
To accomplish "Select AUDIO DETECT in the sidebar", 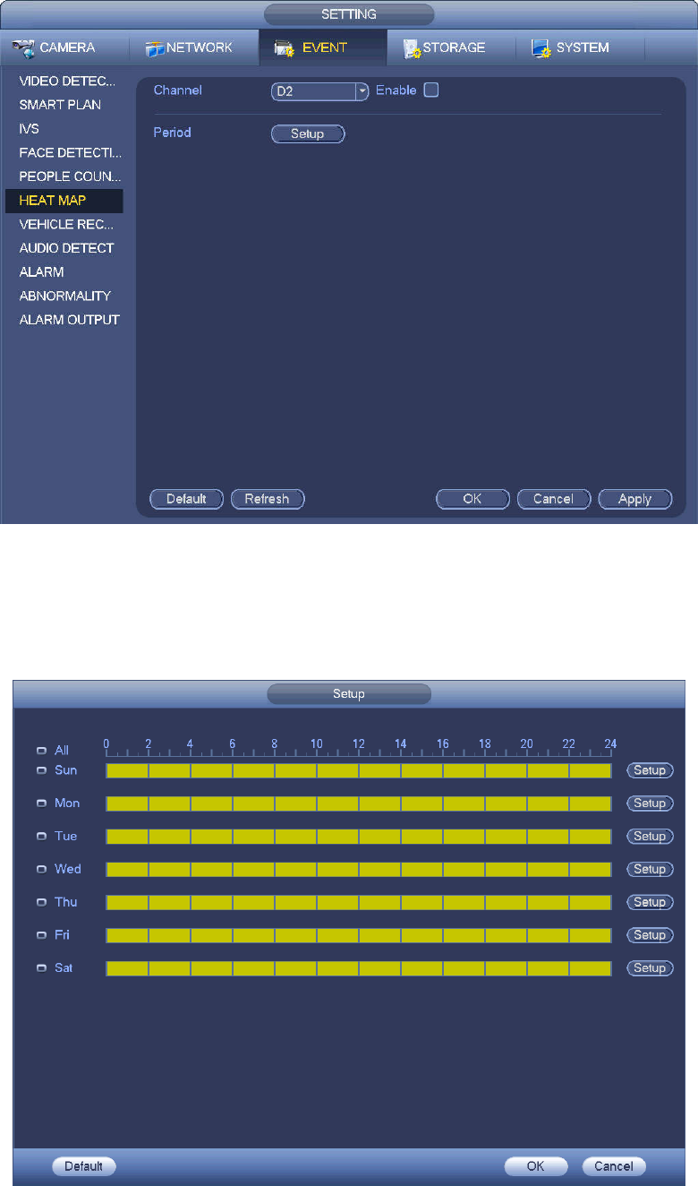I will click(x=64, y=248).
